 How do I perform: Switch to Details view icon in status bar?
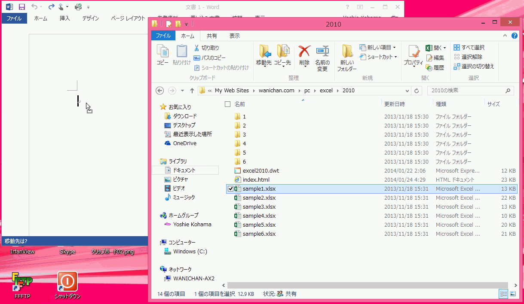(503, 294)
